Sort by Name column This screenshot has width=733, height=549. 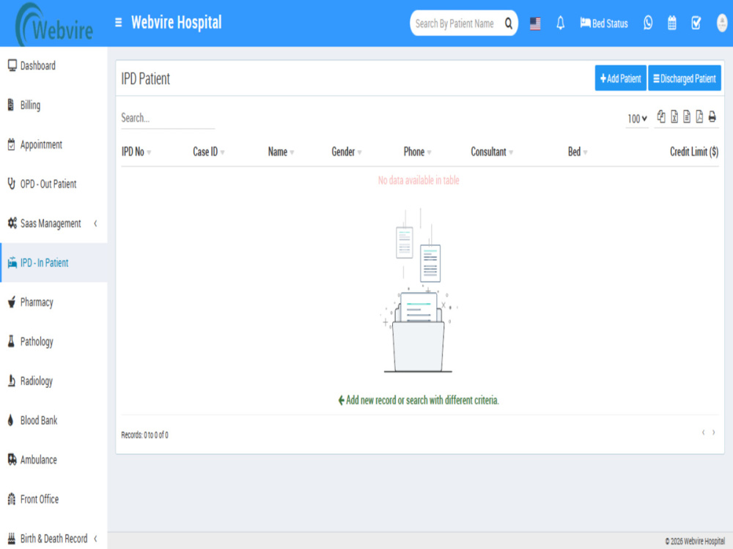[x=281, y=152]
